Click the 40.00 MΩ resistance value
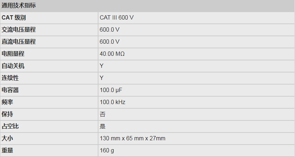Image resolution: width=295 pixels, height=157 pixels. pos(112,54)
